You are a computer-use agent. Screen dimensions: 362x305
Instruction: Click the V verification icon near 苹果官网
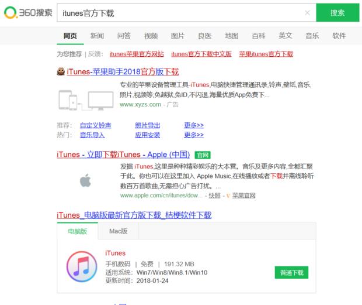tap(228, 196)
